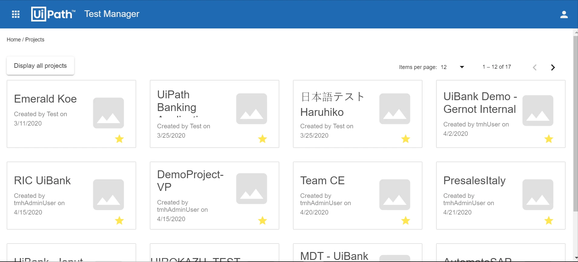This screenshot has width=578, height=262.
Task: Click the 4/2/2020 creation date
Action: pos(455,134)
